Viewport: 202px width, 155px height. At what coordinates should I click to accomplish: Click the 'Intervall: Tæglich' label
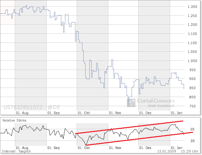click(x=16, y=152)
